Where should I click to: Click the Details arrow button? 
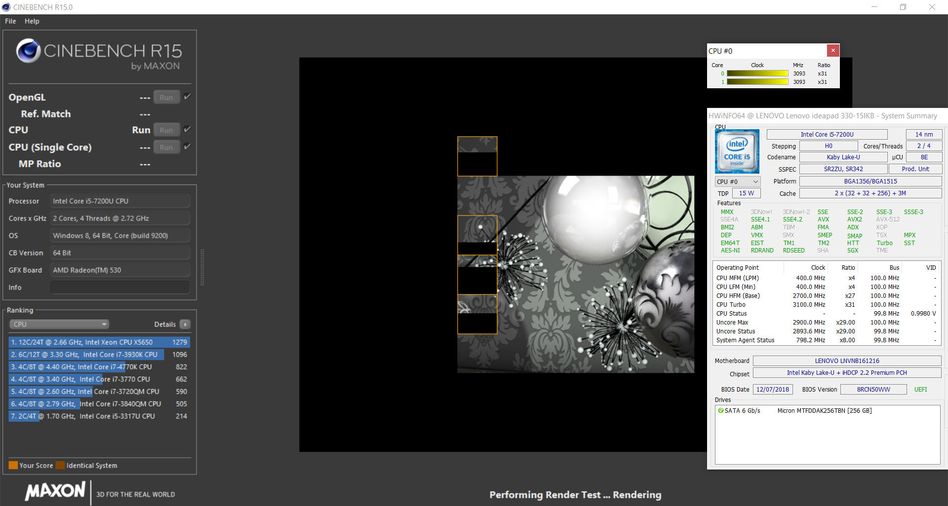point(185,324)
